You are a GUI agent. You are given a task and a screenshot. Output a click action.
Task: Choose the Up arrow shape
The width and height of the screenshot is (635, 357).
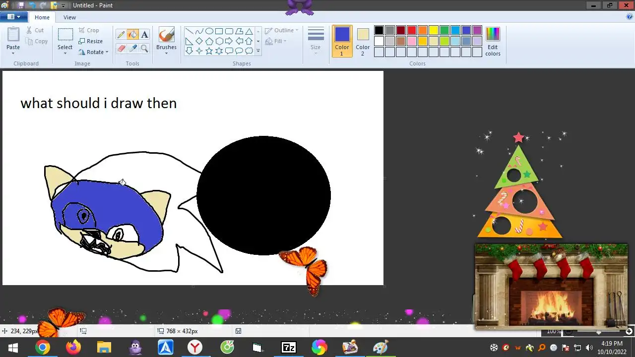[x=249, y=41]
